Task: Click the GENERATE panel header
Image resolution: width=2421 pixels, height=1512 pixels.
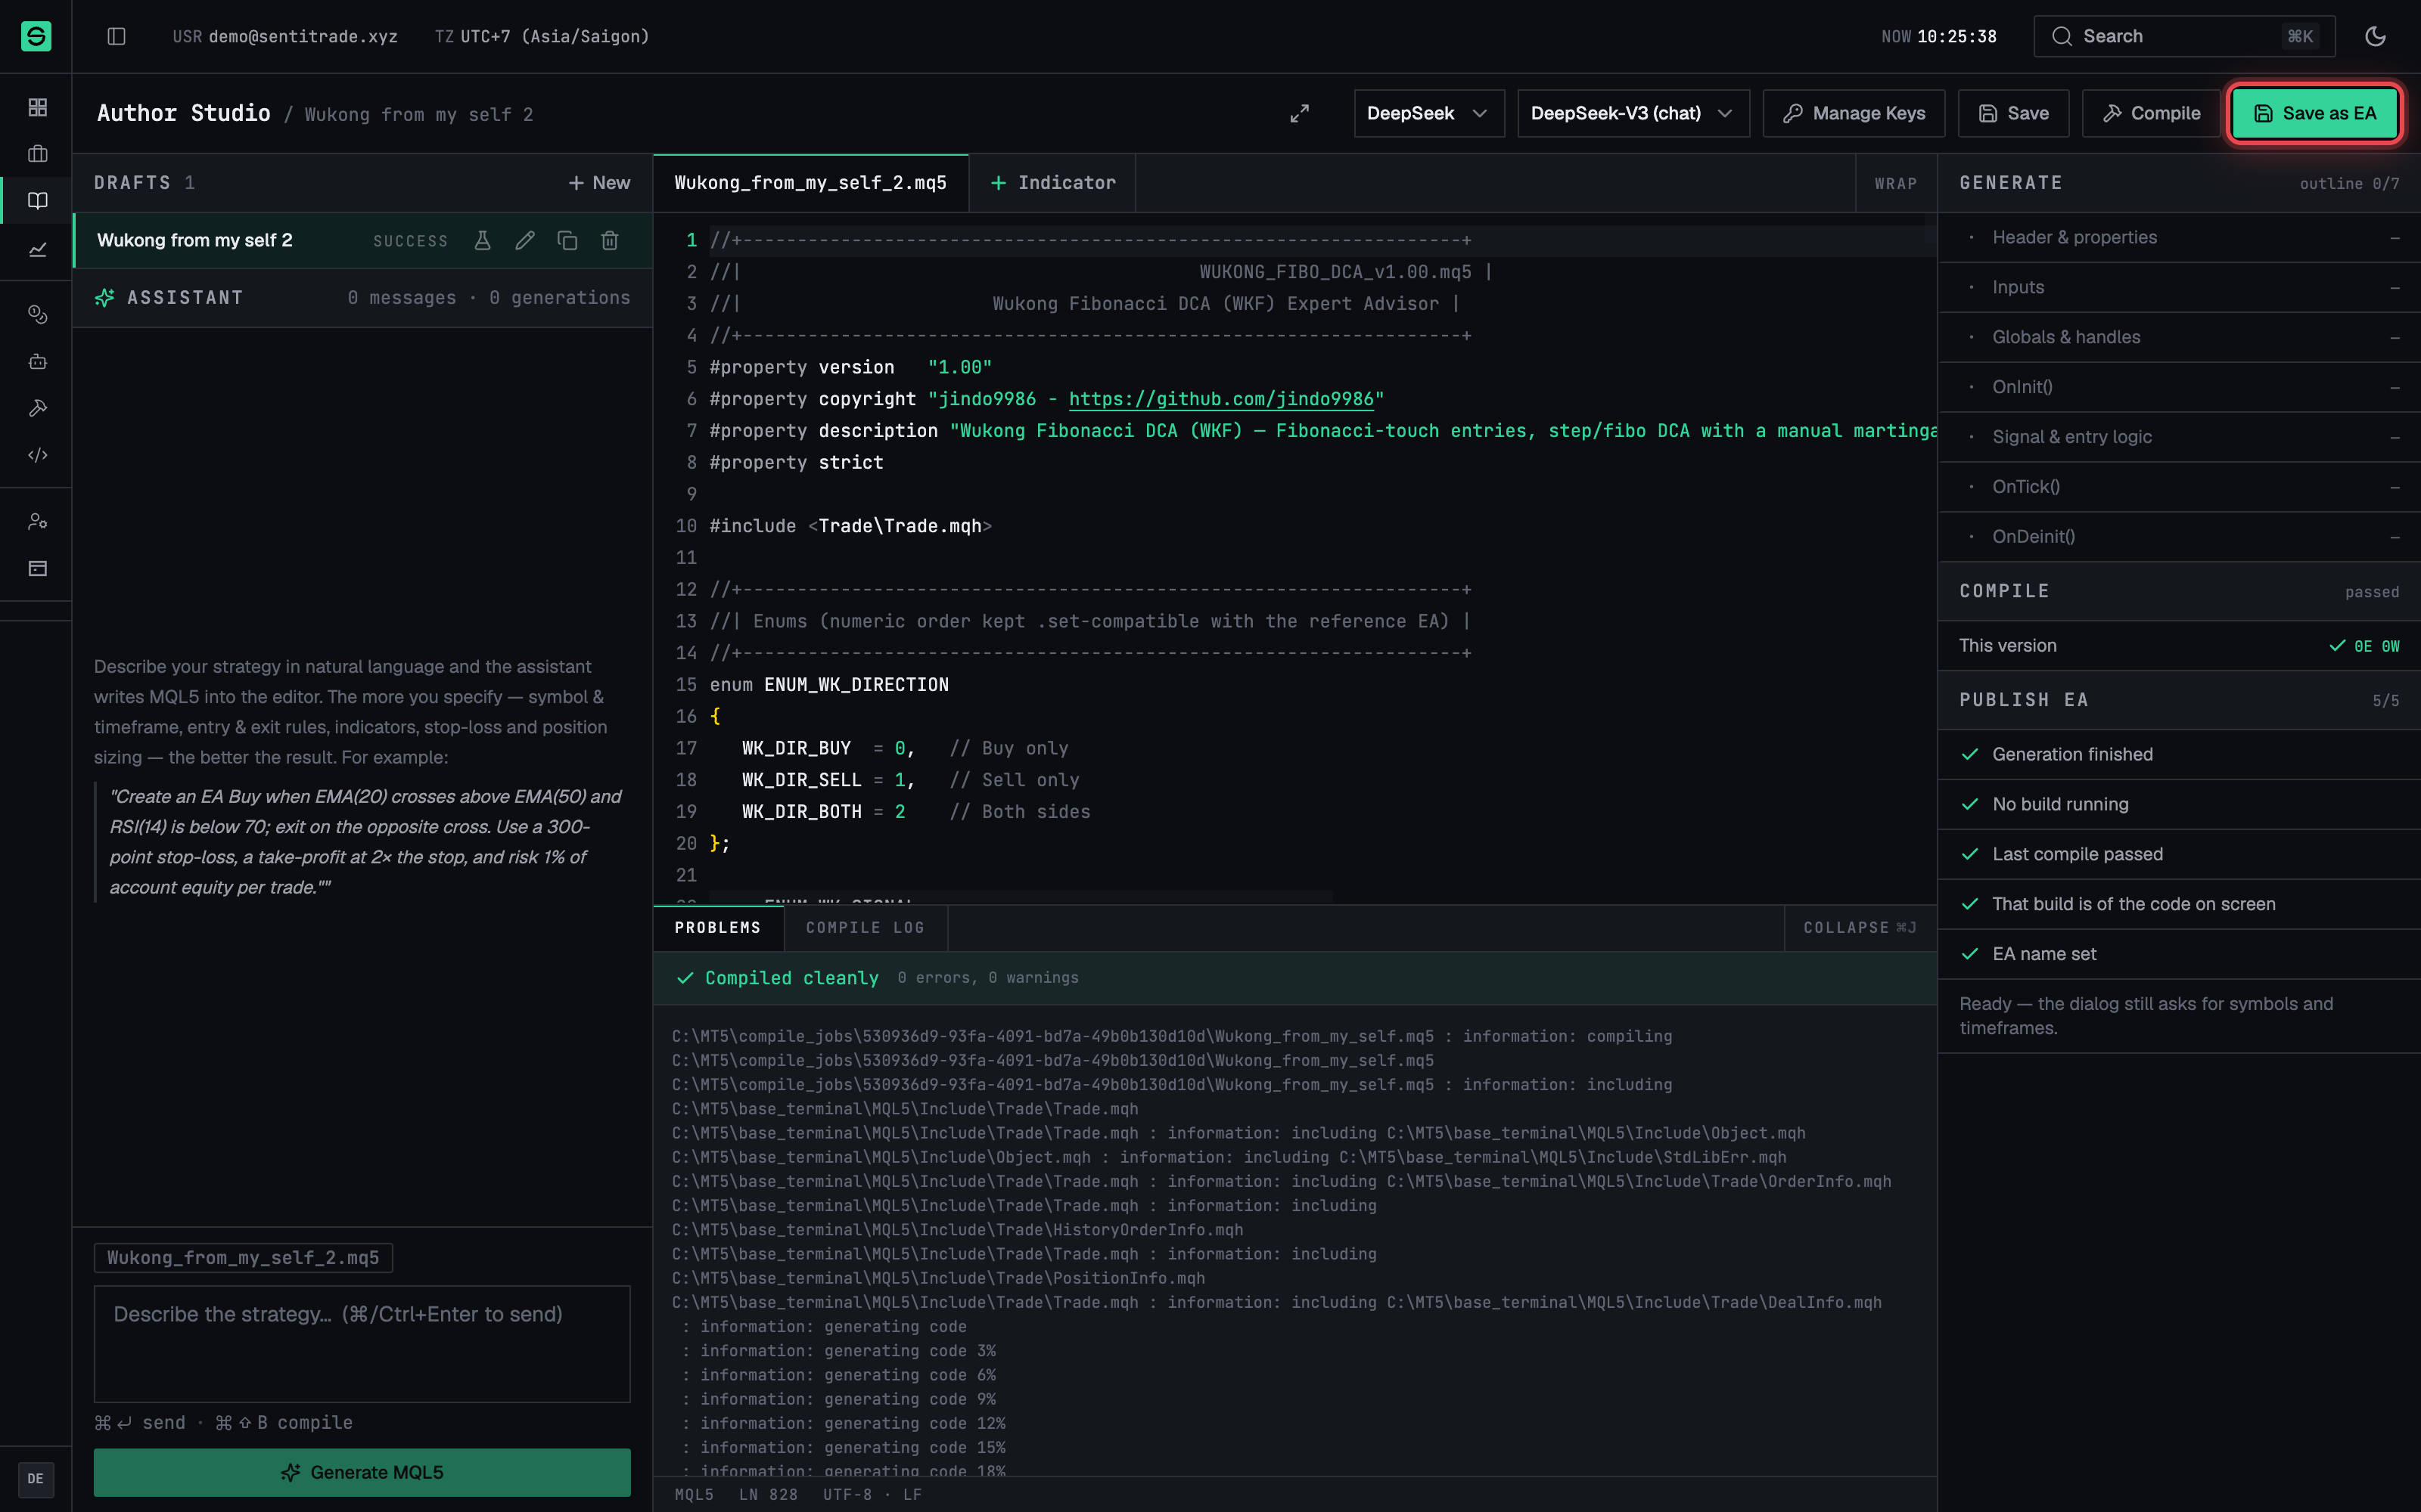Action: (x=2179, y=183)
